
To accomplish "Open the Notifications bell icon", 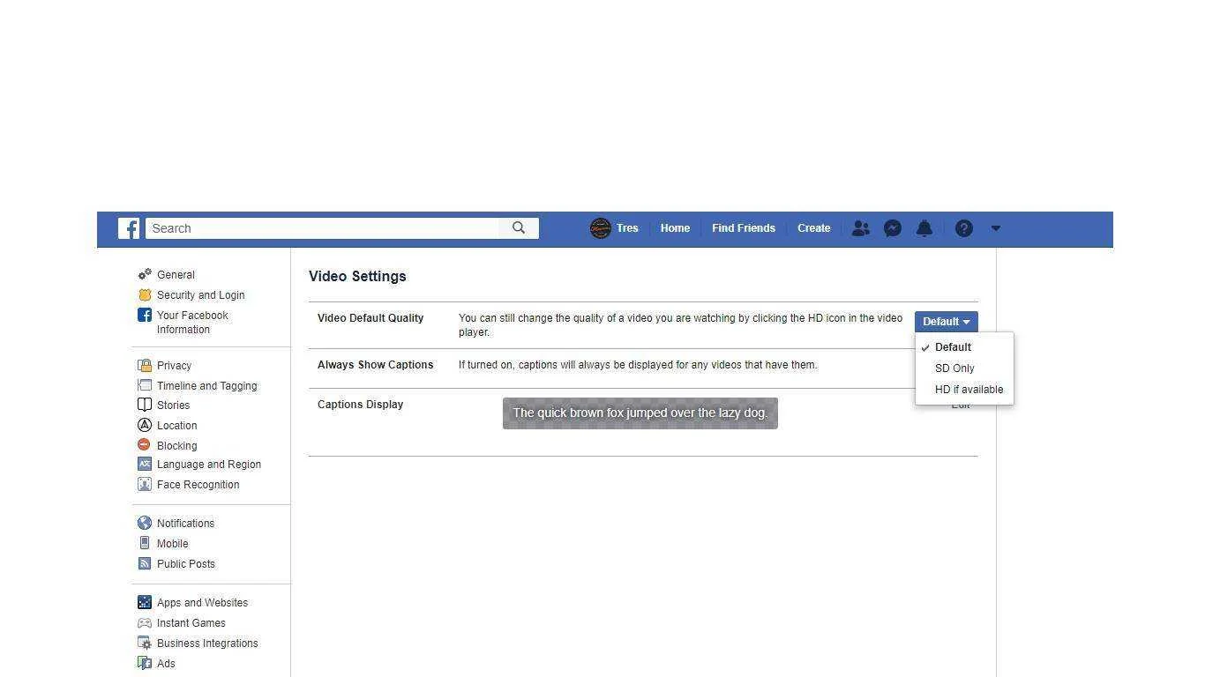I will 924,228.
